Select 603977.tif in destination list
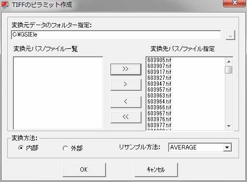This screenshot has height=182, width=247. tap(159, 125)
